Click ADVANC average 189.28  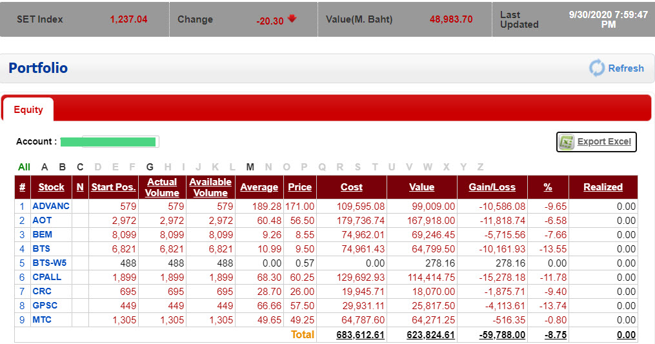(x=267, y=207)
